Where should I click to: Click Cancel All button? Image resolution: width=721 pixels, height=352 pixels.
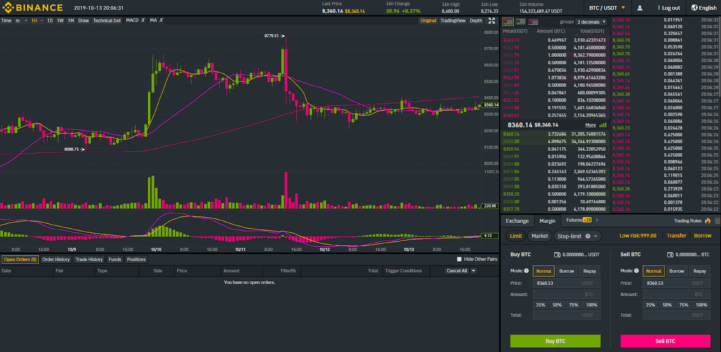pyautogui.click(x=457, y=271)
